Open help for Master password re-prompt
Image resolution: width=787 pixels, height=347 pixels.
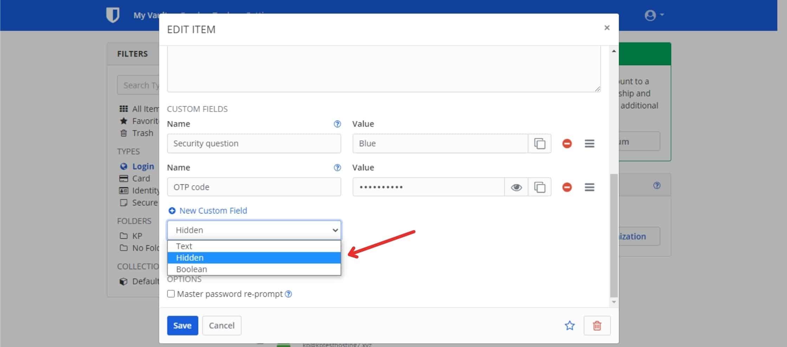[x=288, y=294]
